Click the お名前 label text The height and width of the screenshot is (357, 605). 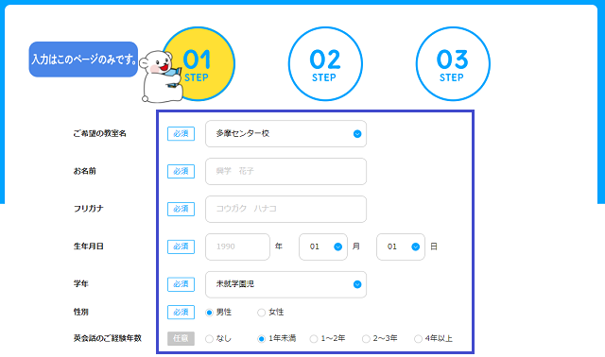point(84,171)
